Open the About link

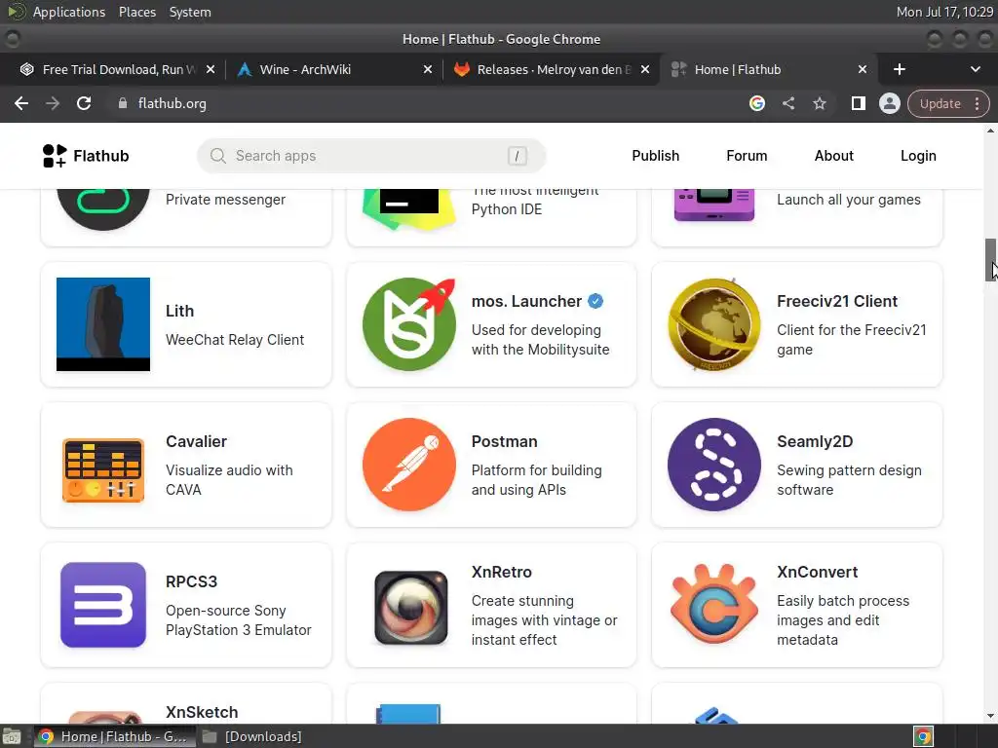tap(834, 156)
